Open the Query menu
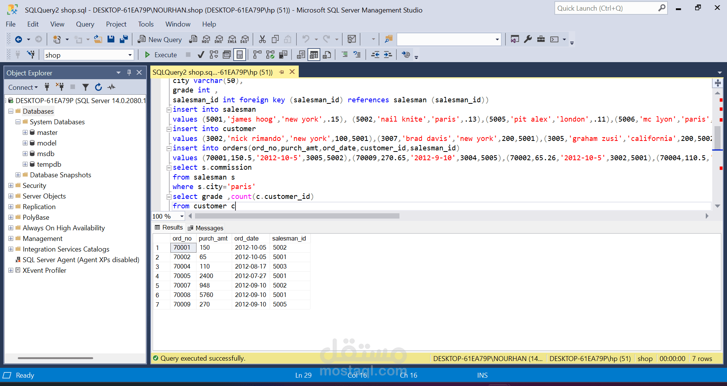727x386 pixels. coord(85,24)
